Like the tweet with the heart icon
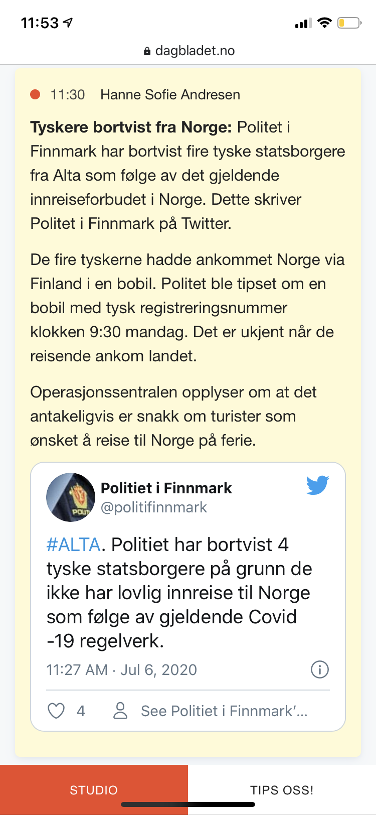 pos(56,711)
